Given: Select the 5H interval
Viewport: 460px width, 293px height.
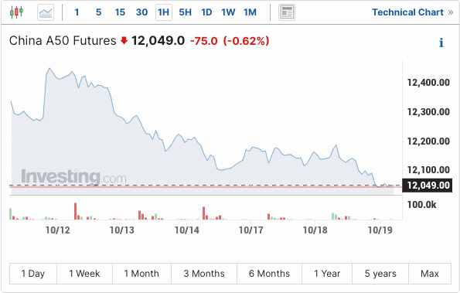Looking at the screenshot, I should [x=185, y=12].
